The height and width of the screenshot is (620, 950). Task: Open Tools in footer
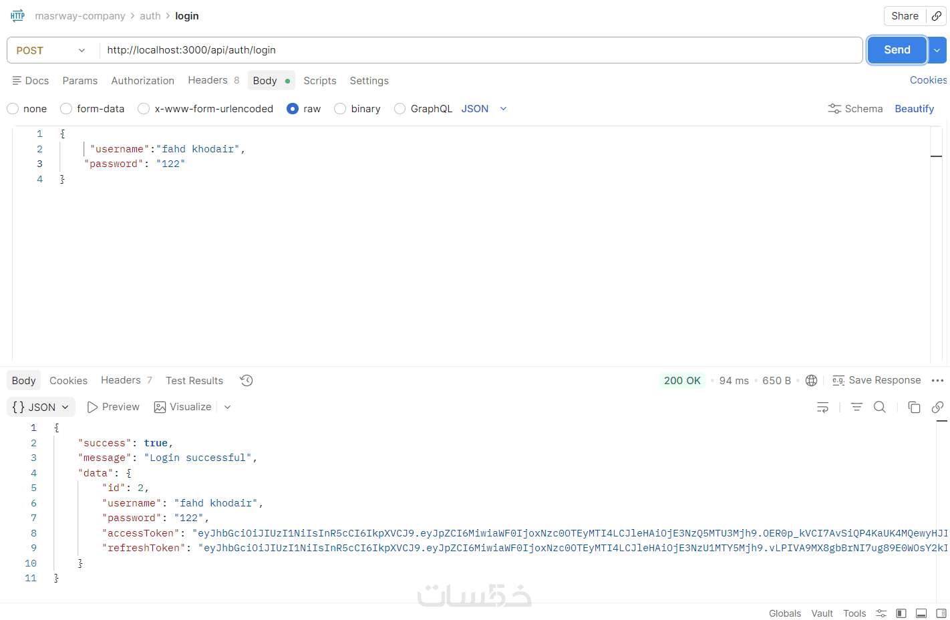pyautogui.click(x=854, y=613)
